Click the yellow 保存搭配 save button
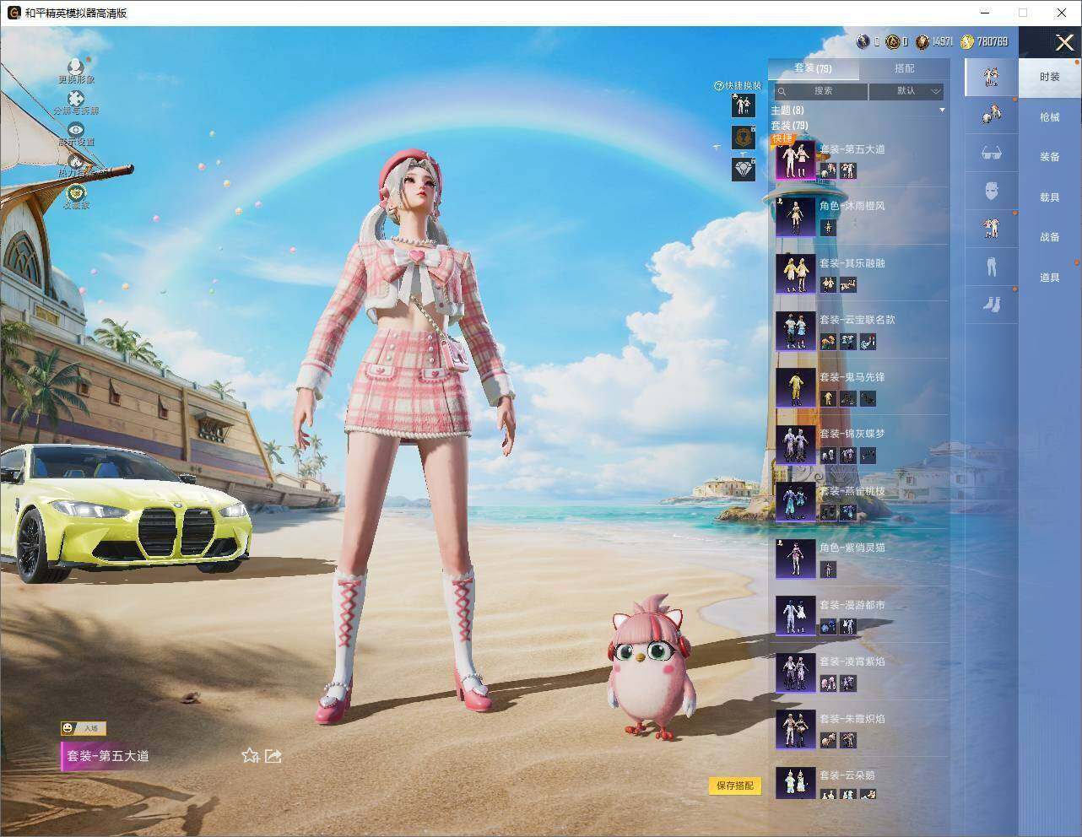The width and height of the screenshot is (1082, 837). tap(734, 786)
